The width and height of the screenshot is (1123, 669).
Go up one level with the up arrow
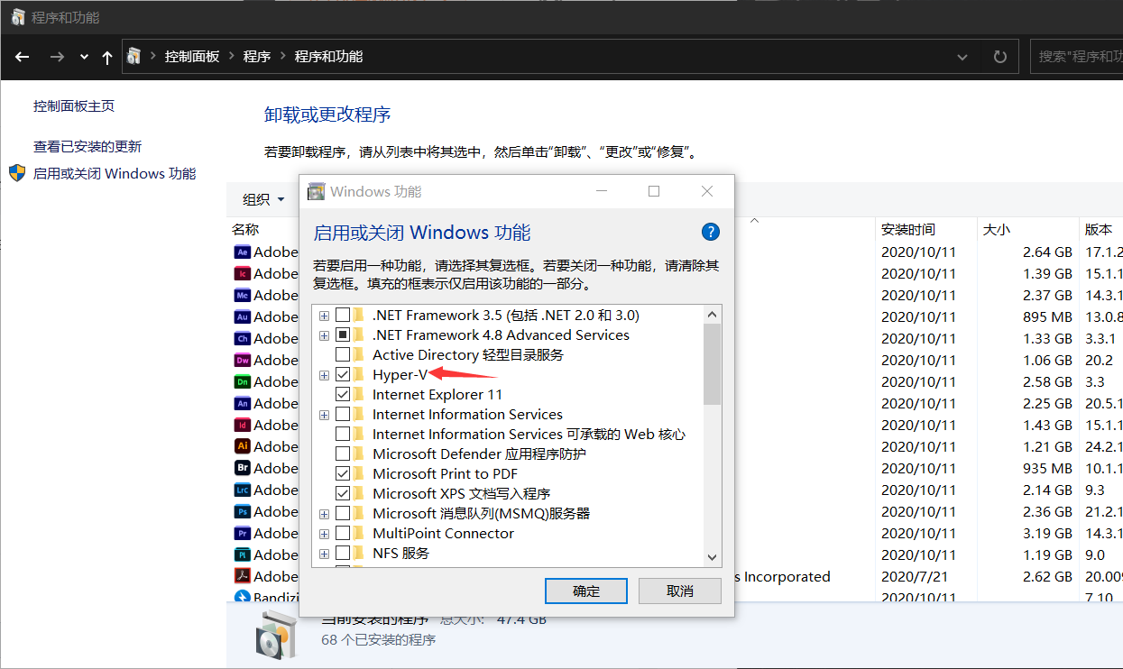107,57
